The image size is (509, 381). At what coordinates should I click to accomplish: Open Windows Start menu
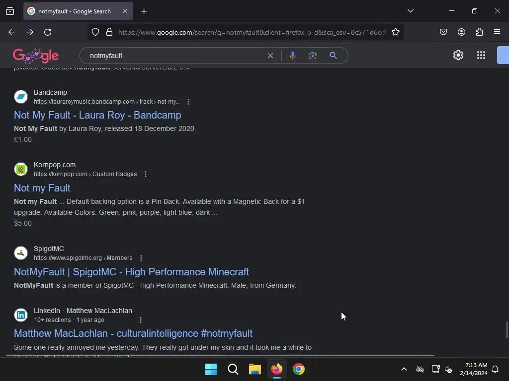coord(211,369)
